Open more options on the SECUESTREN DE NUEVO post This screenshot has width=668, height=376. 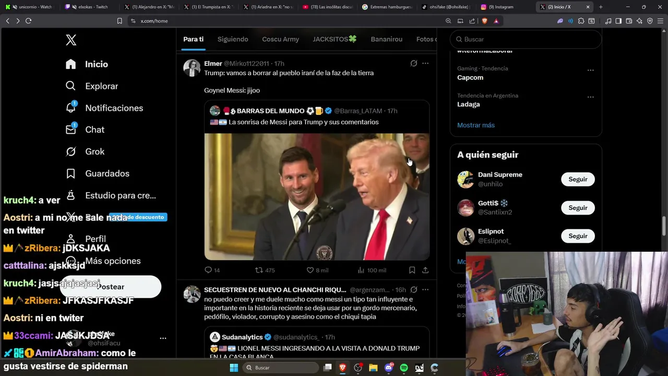425,289
